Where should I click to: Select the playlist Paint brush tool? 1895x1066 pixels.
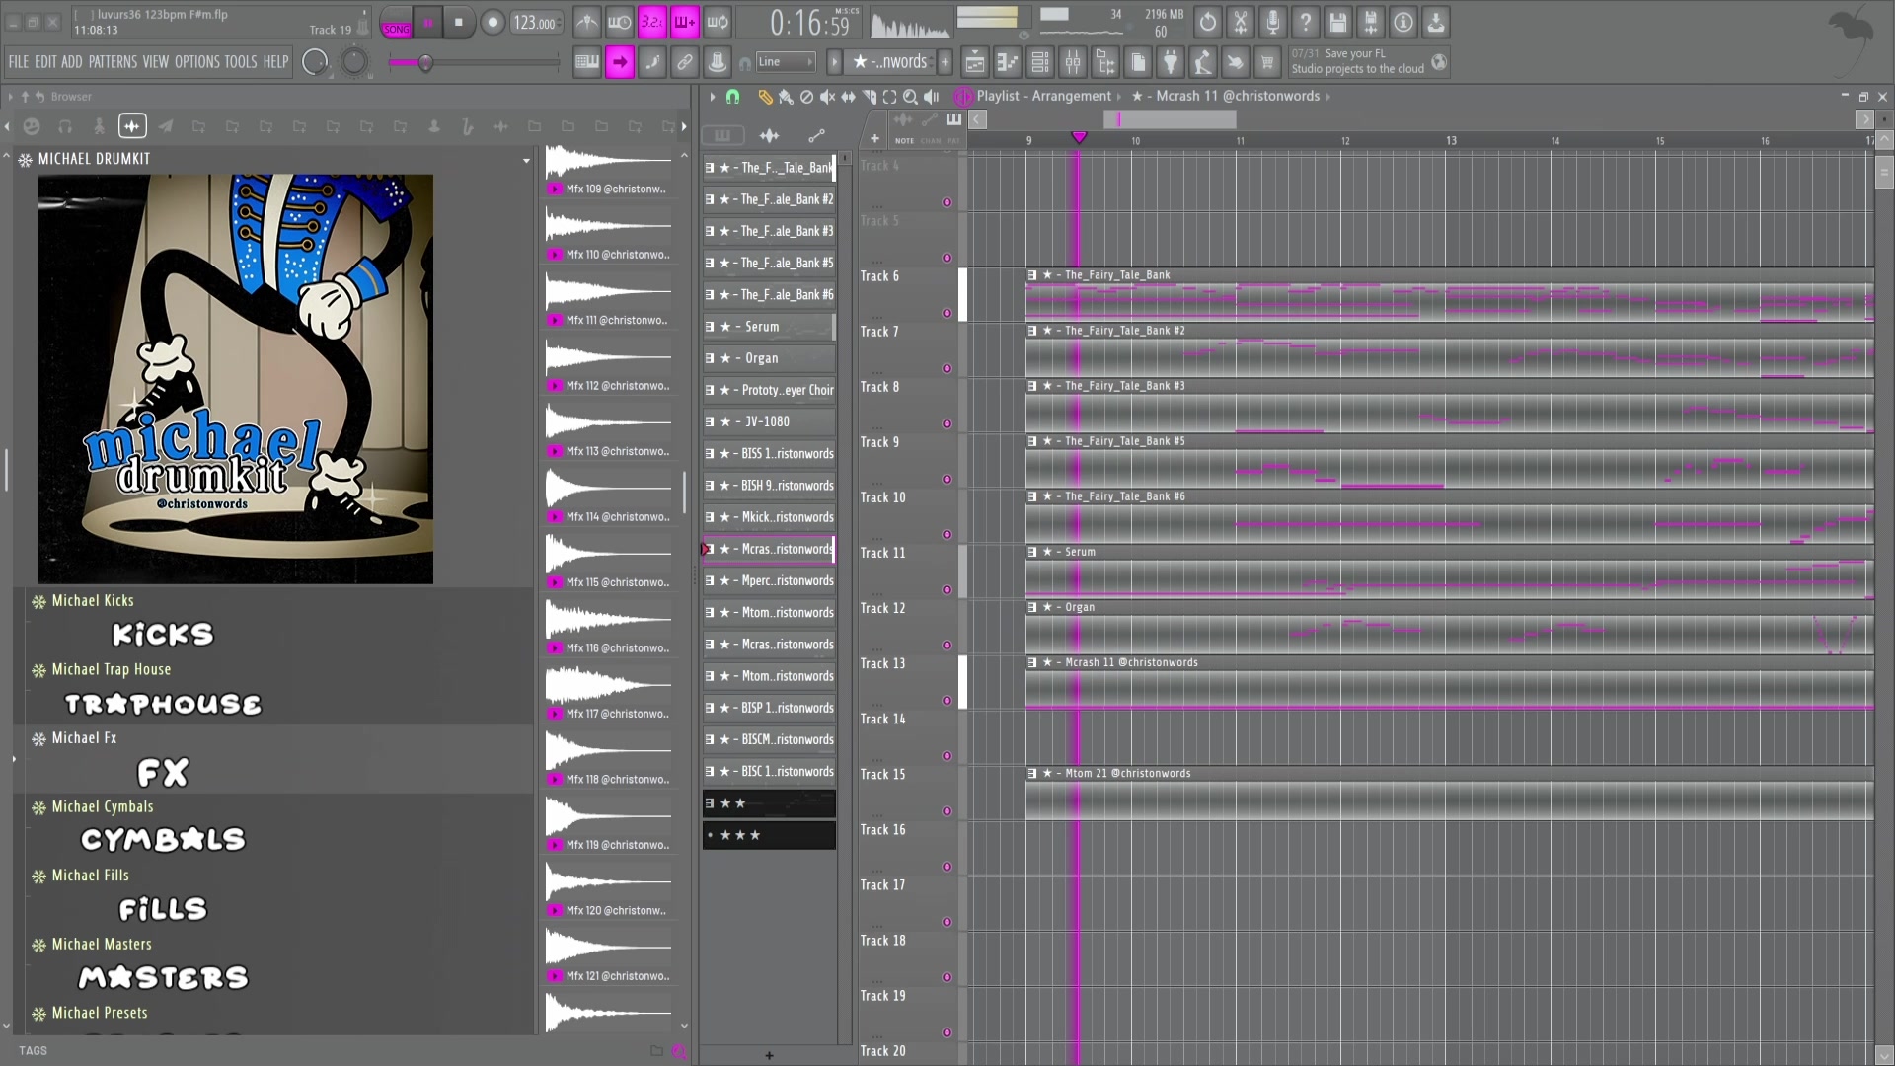click(x=786, y=97)
